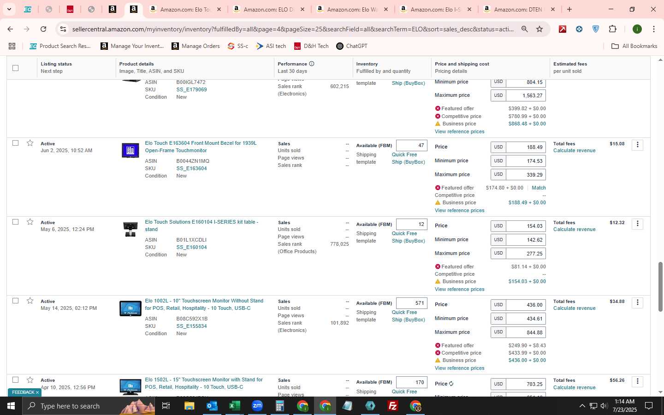Open actions menu for Elo 1002L listing

(637, 302)
